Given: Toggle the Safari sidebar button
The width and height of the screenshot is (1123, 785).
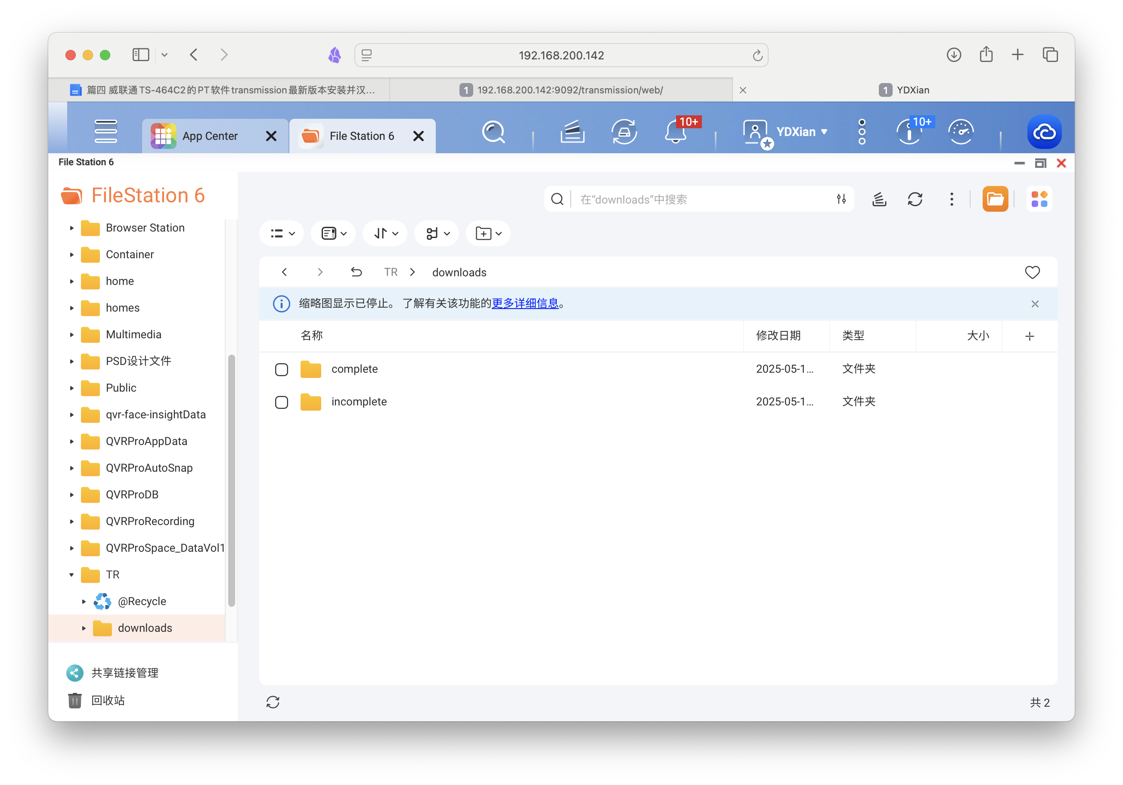Looking at the screenshot, I should (141, 55).
